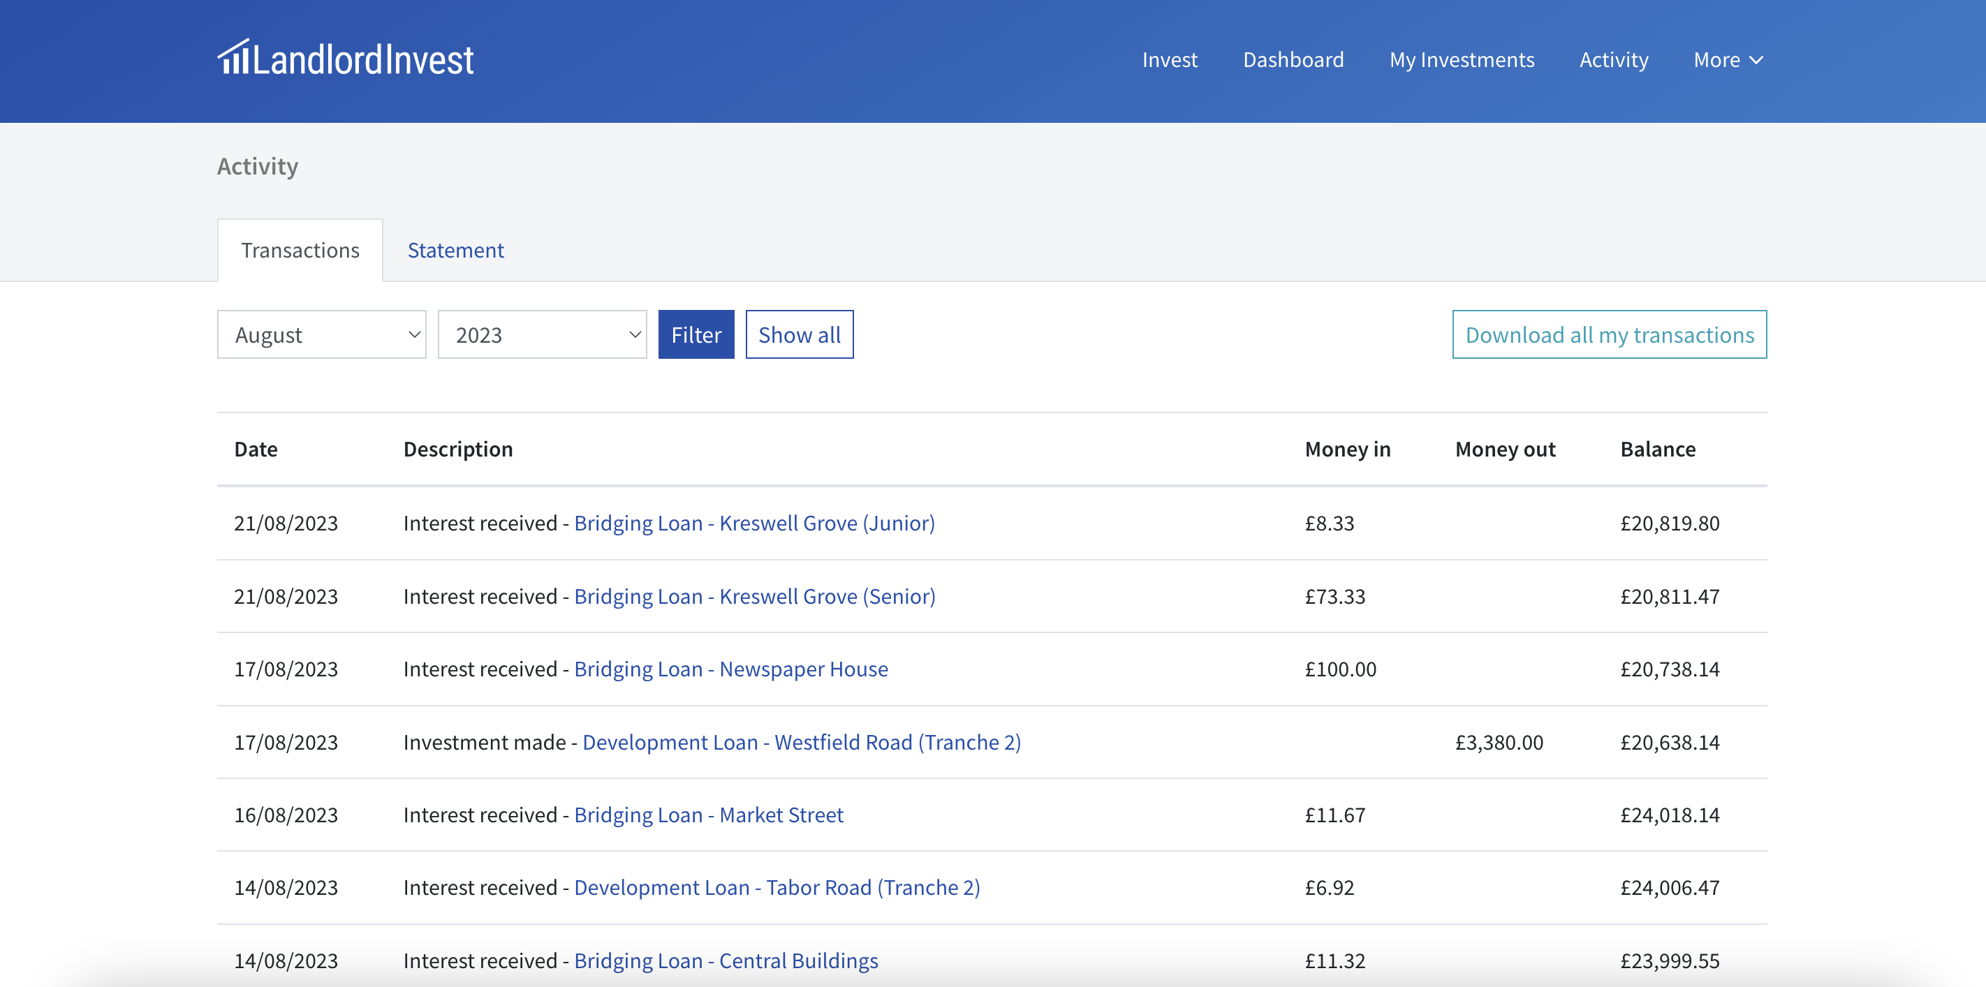Click the 16/08/2023 date cell
Screen dimensions: 1986x987
pyautogui.click(x=286, y=815)
